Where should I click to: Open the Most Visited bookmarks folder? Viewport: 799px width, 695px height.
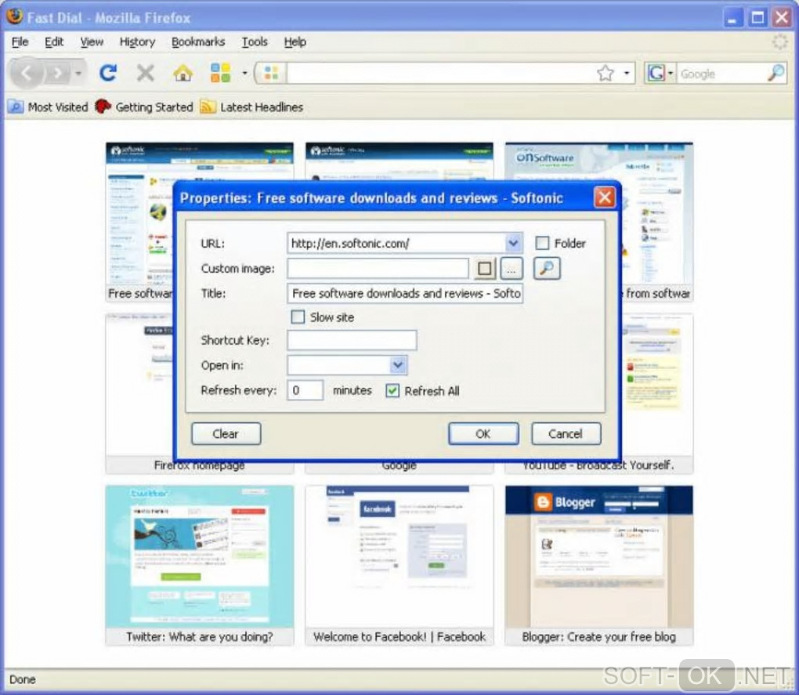click(48, 107)
